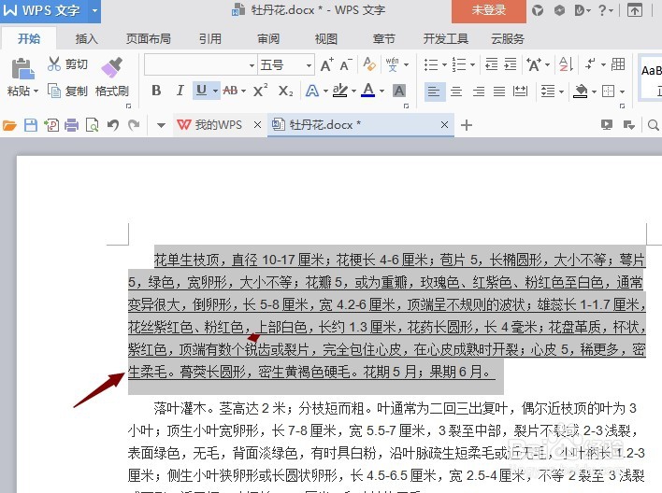This screenshot has height=493, width=662.
Task: Open WPS 文字 application menu arrow
Action: [x=94, y=10]
